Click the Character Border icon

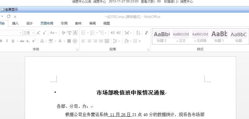(75, 33)
